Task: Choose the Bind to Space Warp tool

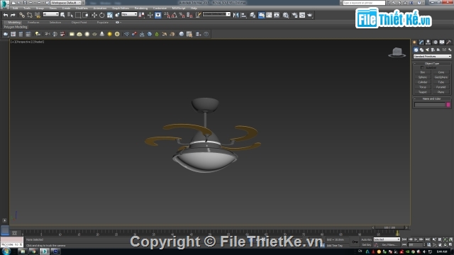Action: [x=38, y=15]
